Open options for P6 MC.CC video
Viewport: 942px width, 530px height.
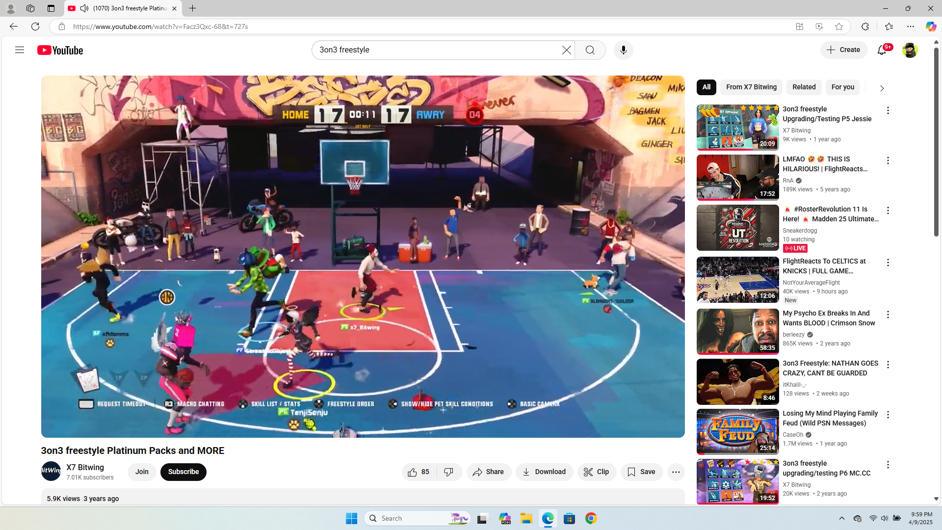point(888,465)
